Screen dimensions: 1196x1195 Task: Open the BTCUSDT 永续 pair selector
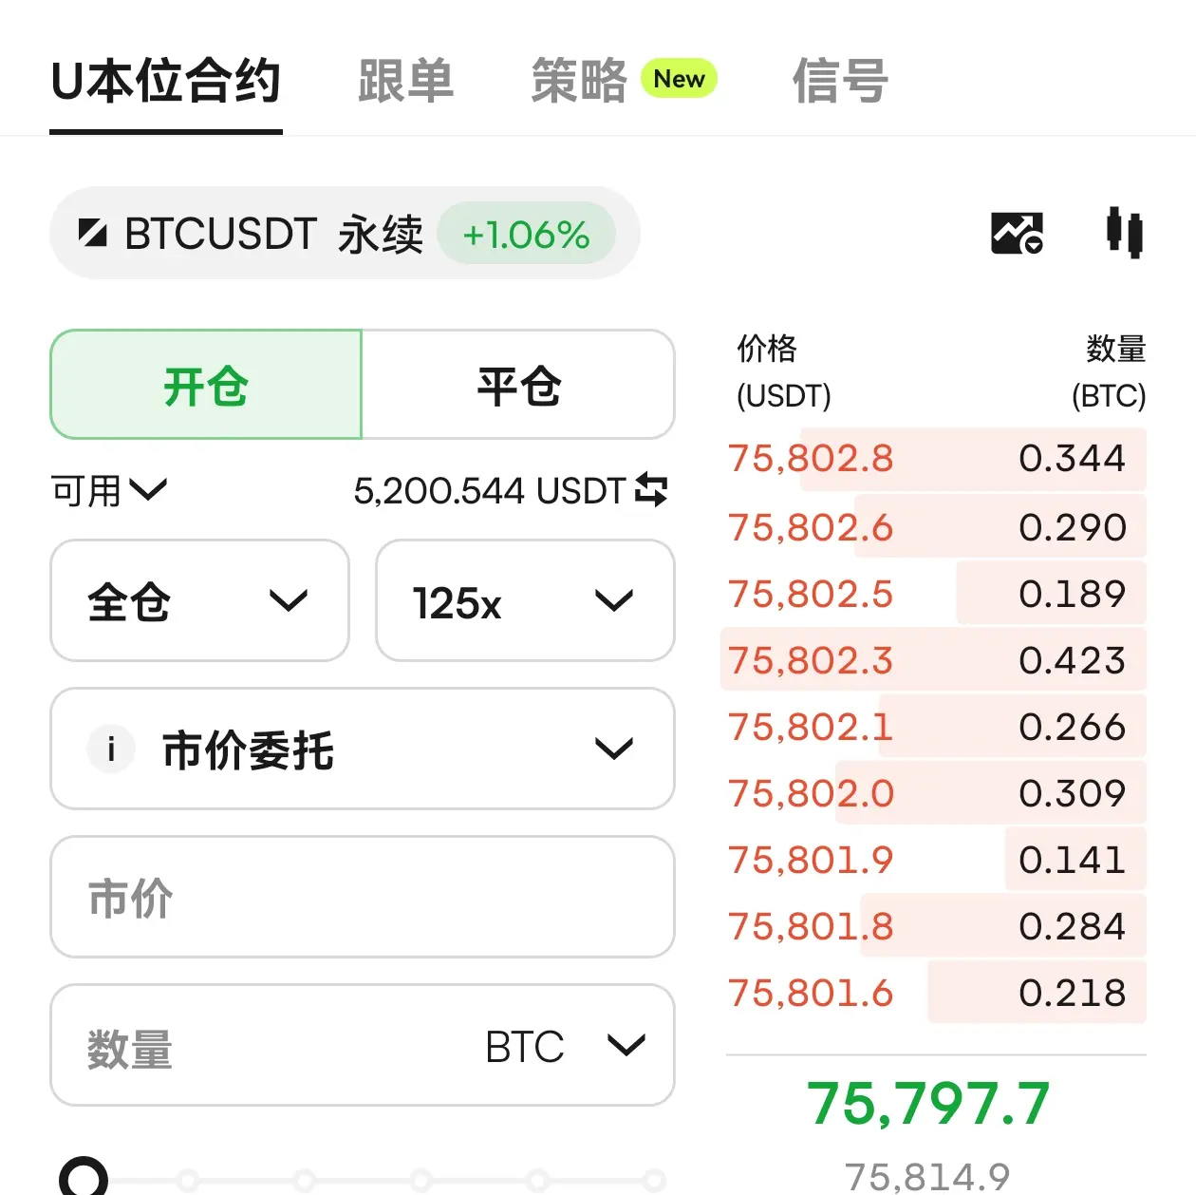345,234
